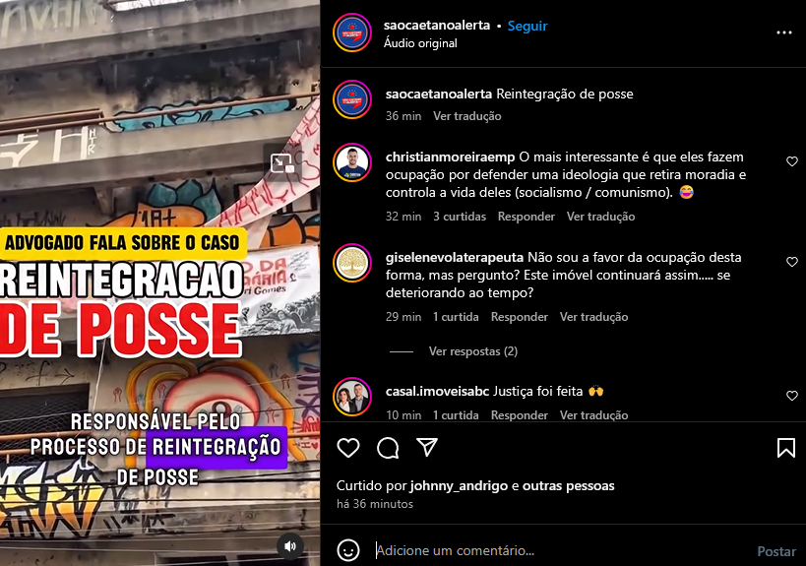Click minimize video overlay icon
This screenshot has width=806, height=566.
(x=282, y=163)
